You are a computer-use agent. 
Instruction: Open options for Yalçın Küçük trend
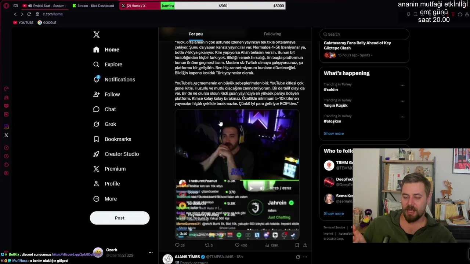[402, 101]
